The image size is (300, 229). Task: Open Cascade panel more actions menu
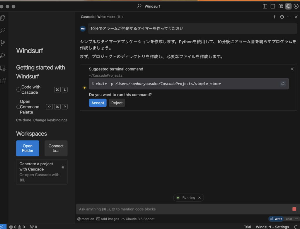click(289, 17)
